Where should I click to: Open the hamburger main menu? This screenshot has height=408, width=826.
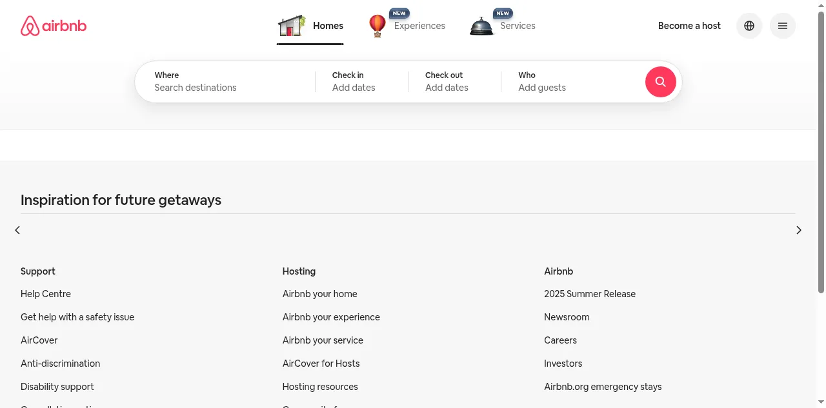pyautogui.click(x=783, y=26)
